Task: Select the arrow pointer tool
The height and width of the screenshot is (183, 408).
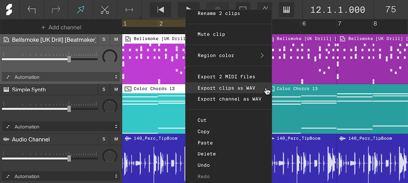Action: pyautogui.click(x=80, y=10)
